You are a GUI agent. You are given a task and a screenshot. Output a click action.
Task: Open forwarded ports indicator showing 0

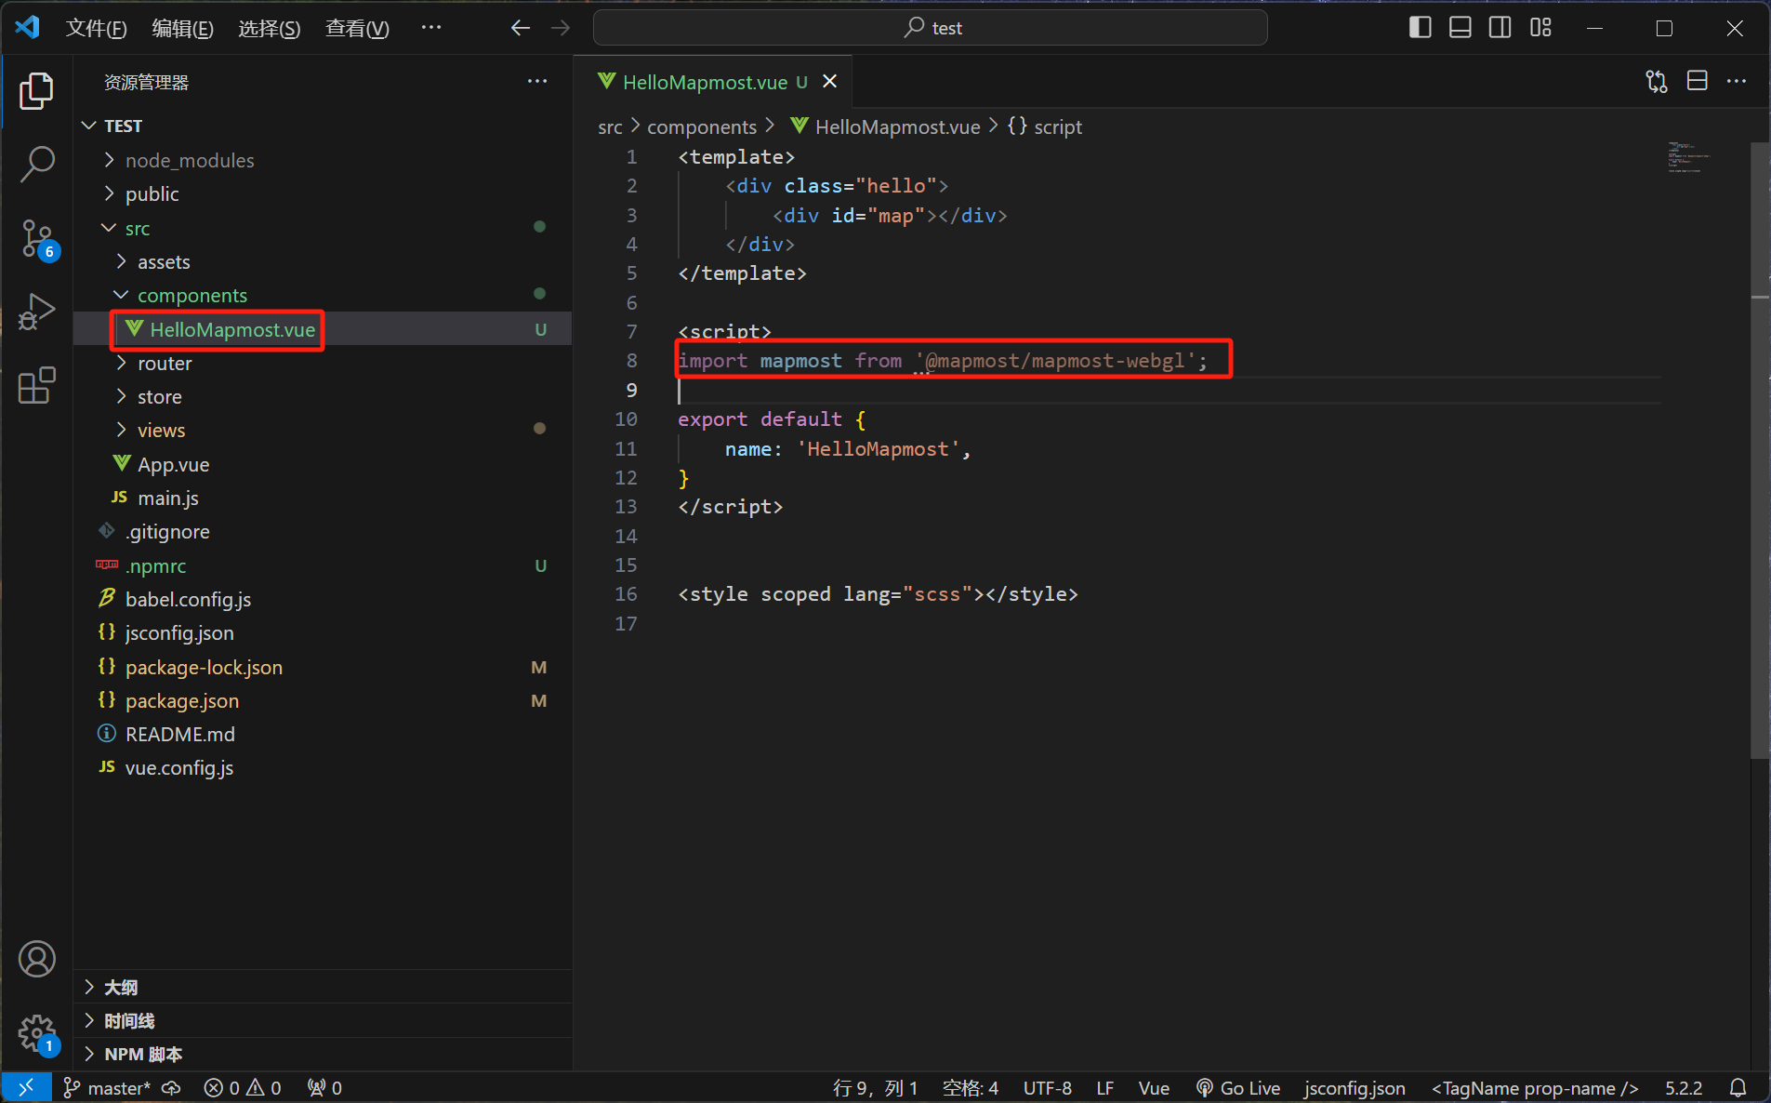click(x=324, y=1087)
